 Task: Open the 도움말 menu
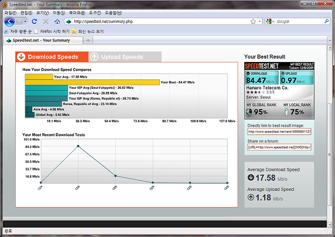tap(113, 13)
